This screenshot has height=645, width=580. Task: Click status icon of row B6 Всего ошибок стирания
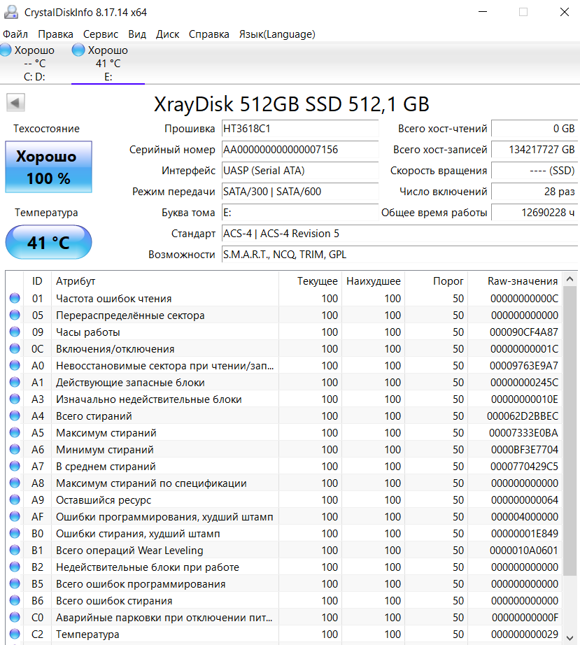click(15, 600)
